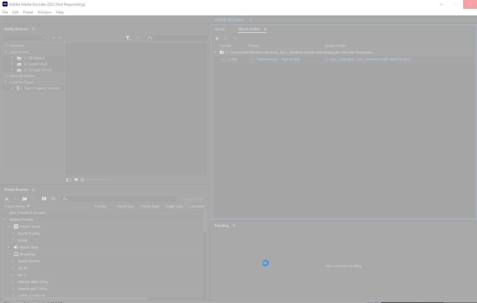Click the create new preset group icon

pos(24,199)
